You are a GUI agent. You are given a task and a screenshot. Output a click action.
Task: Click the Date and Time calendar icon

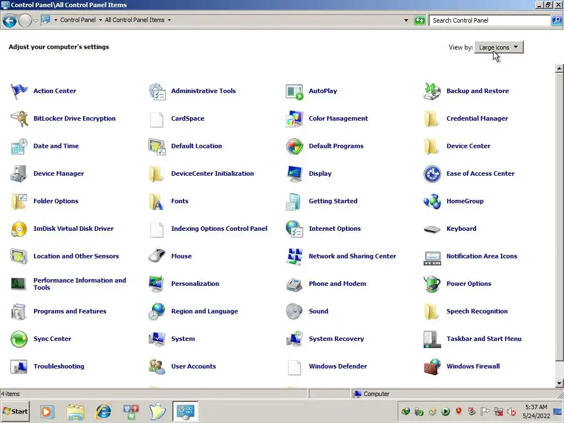coord(19,146)
